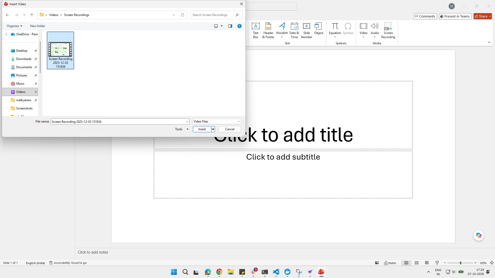Open the WordArt gallery
This screenshot has height=278, width=495.
(282, 30)
